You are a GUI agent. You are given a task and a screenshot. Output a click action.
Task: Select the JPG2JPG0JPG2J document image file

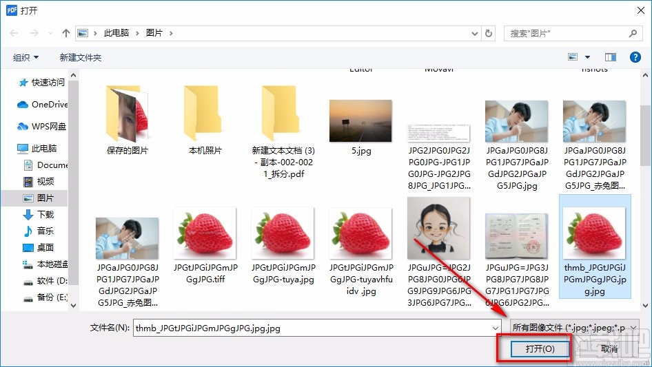click(x=438, y=156)
